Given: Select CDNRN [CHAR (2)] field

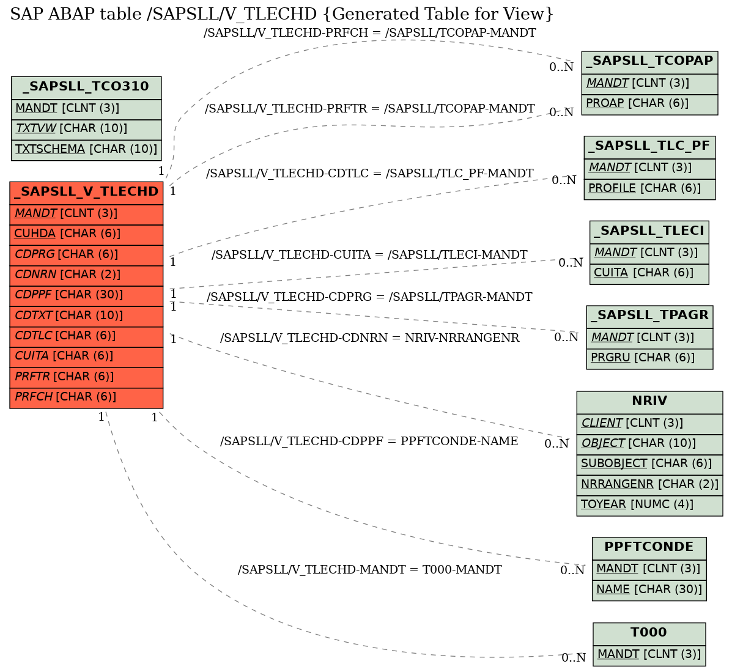Looking at the screenshot, I should pos(86,275).
